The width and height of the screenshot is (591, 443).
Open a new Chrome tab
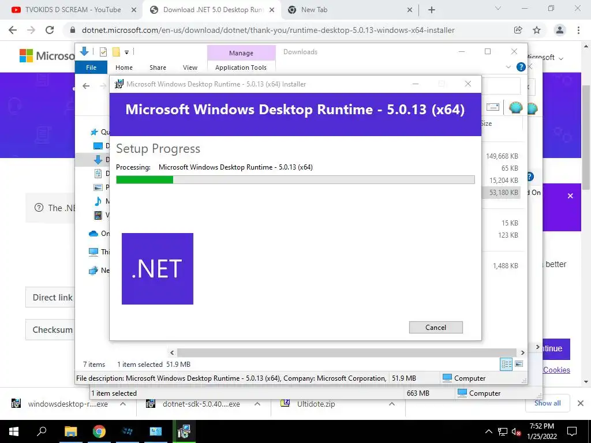tap(432, 10)
